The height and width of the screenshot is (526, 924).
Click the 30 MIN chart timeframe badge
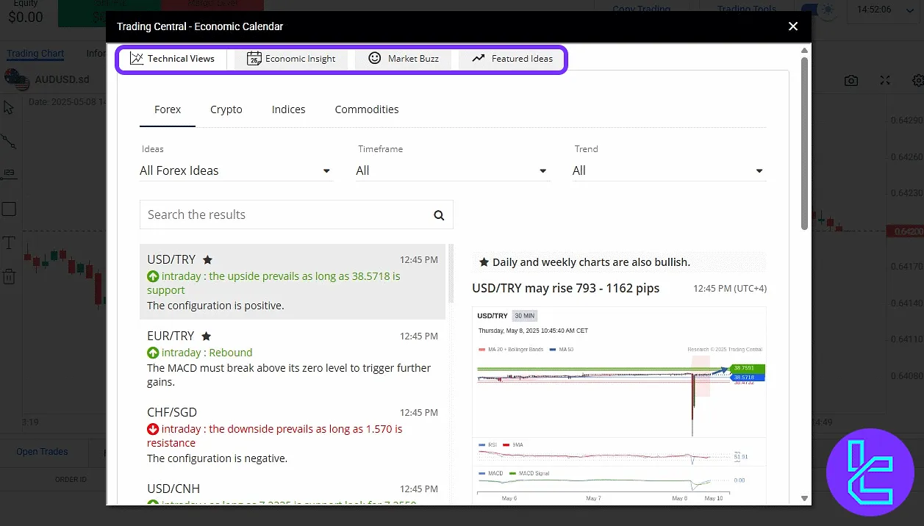point(525,316)
